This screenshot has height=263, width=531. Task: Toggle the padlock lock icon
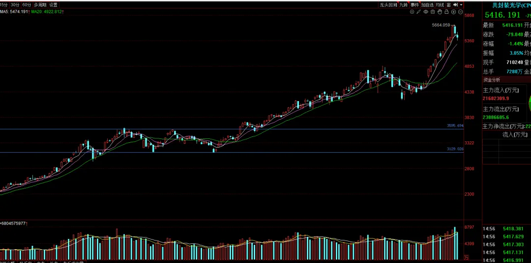(446, 12)
